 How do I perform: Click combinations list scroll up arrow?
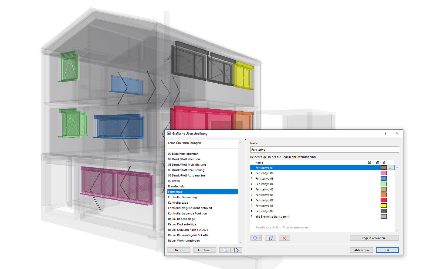240,143
